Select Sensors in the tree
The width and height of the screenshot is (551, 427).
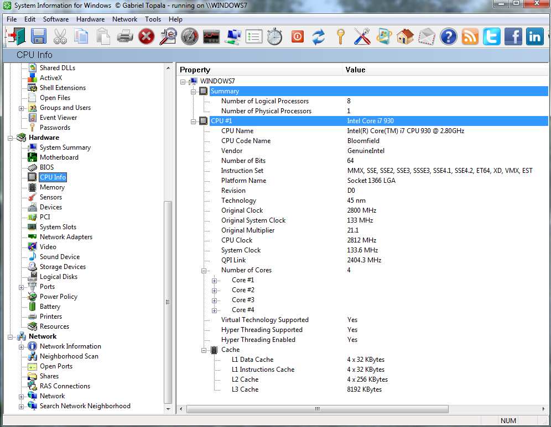pos(50,197)
